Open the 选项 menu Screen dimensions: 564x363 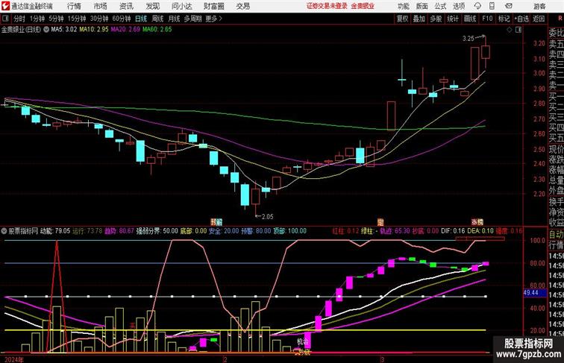click(459, 6)
